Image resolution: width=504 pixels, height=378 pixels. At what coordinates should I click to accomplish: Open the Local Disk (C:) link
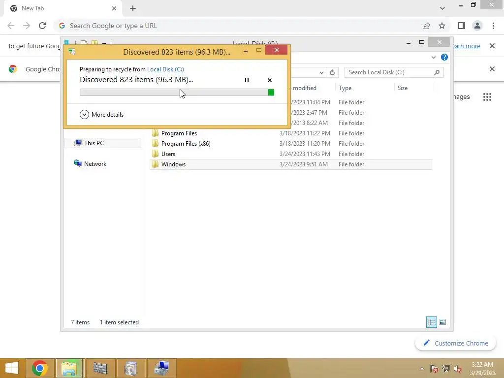(165, 69)
